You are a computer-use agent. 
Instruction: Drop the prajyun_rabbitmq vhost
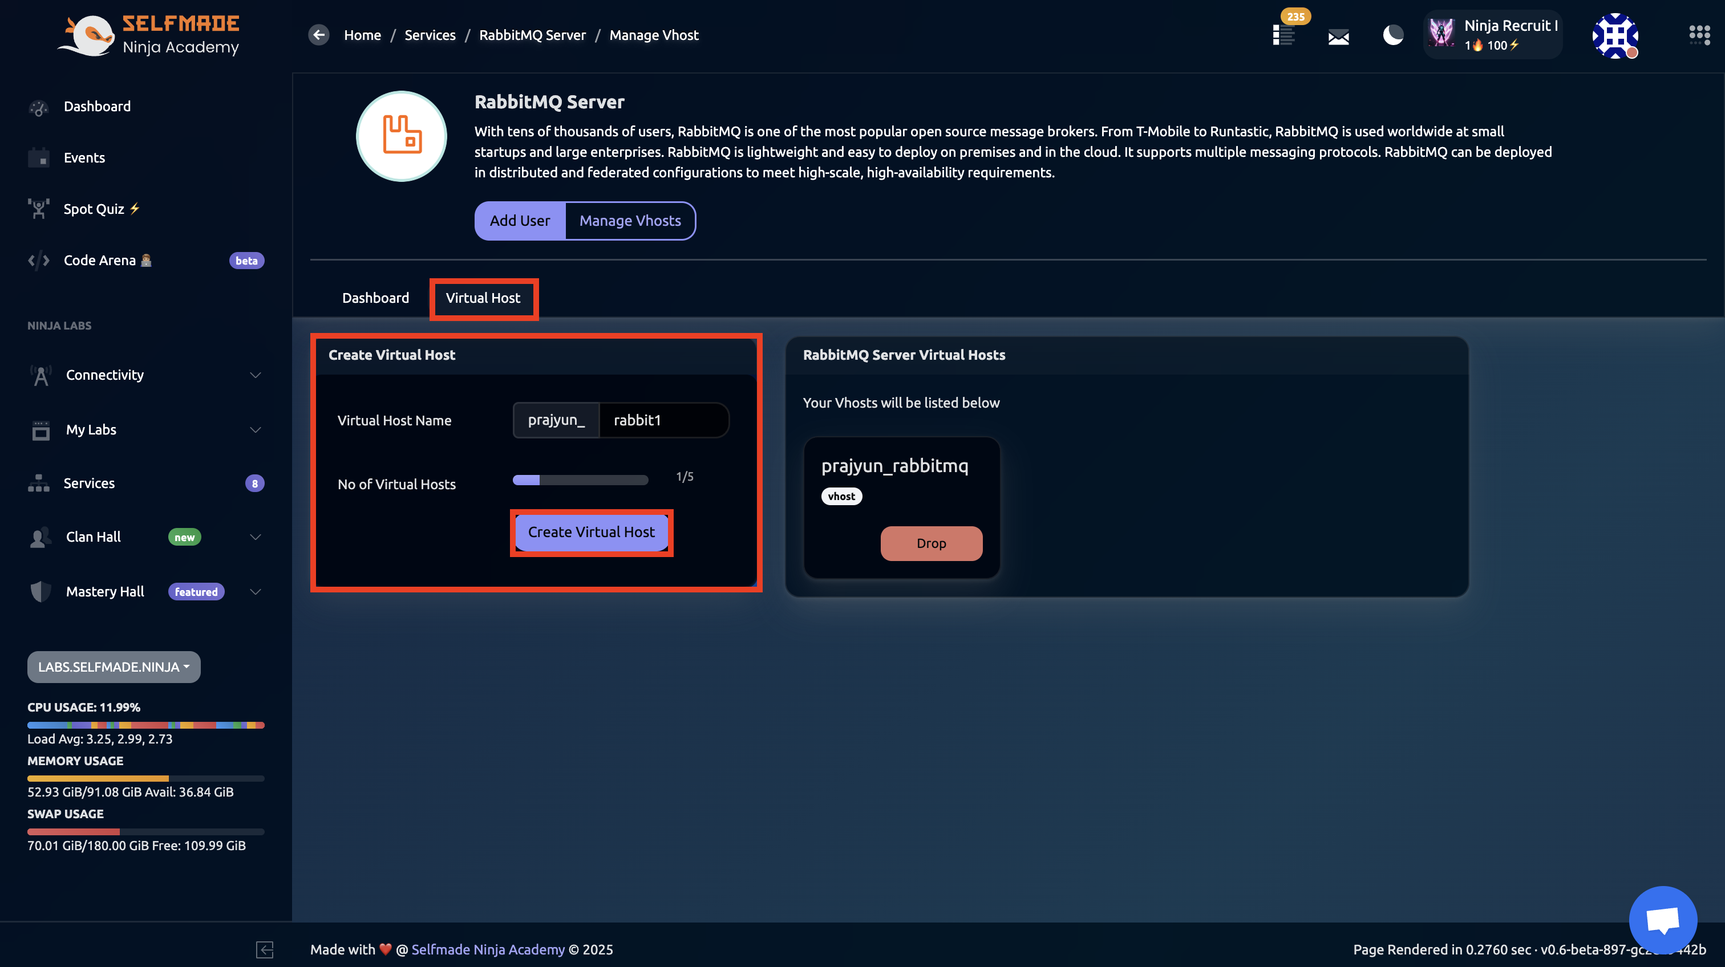[x=932, y=543]
